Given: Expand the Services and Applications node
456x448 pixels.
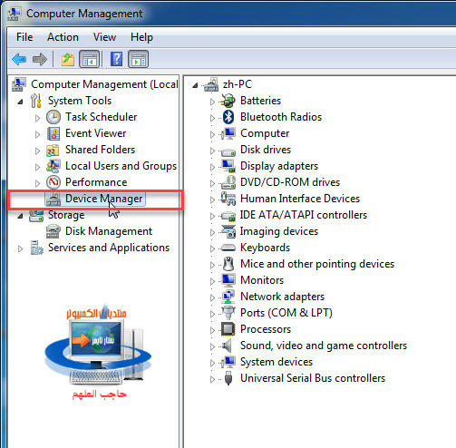Looking at the screenshot, I should click(x=20, y=248).
